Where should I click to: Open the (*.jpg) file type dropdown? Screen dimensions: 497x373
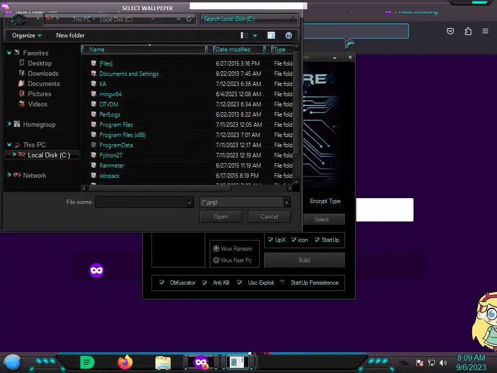(286, 202)
